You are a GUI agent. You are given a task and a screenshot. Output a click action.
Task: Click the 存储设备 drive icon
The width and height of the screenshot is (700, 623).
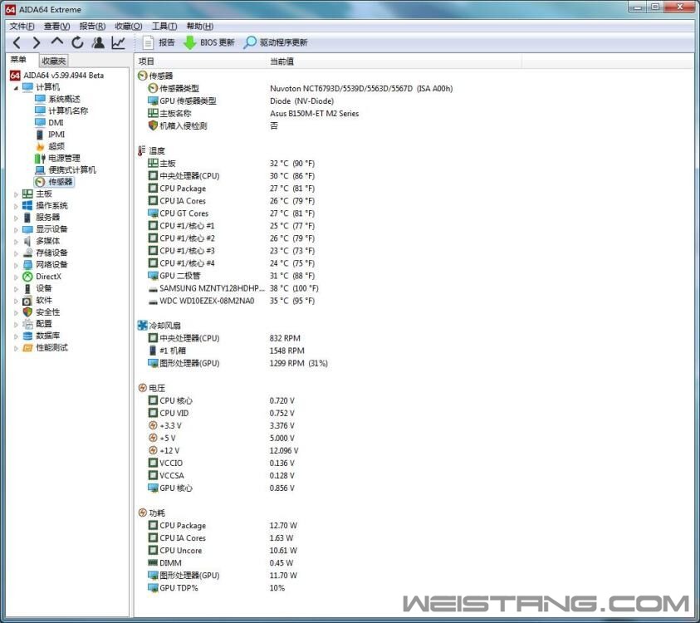[x=27, y=253]
